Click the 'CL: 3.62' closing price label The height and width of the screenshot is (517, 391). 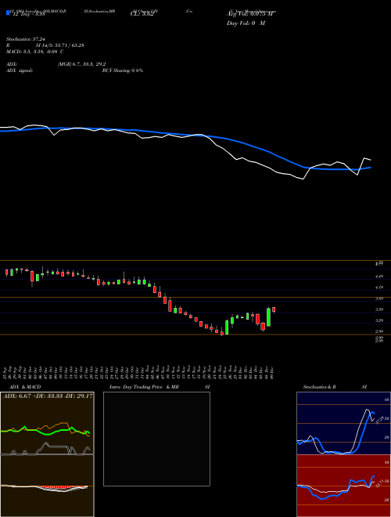pyautogui.click(x=142, y=14)
